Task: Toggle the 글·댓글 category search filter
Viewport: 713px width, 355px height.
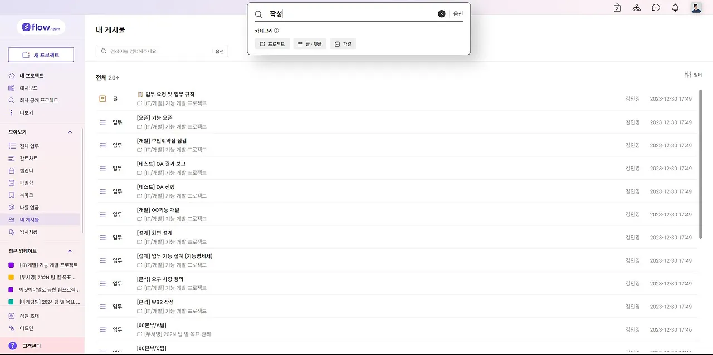Action: point(309,43)
